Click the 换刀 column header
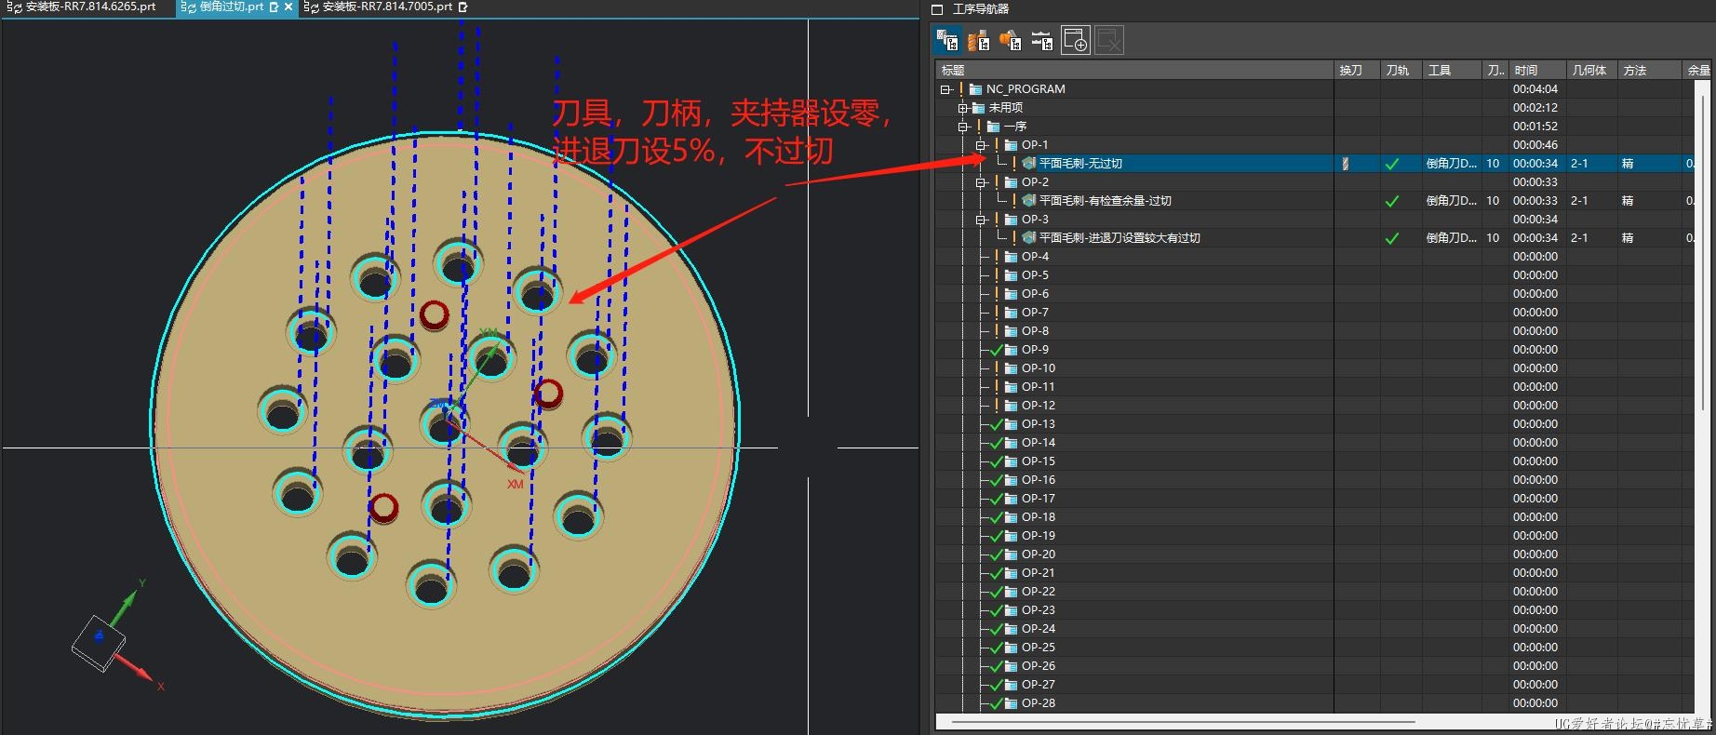The image size is (1716, 735). coord(1357,71)
